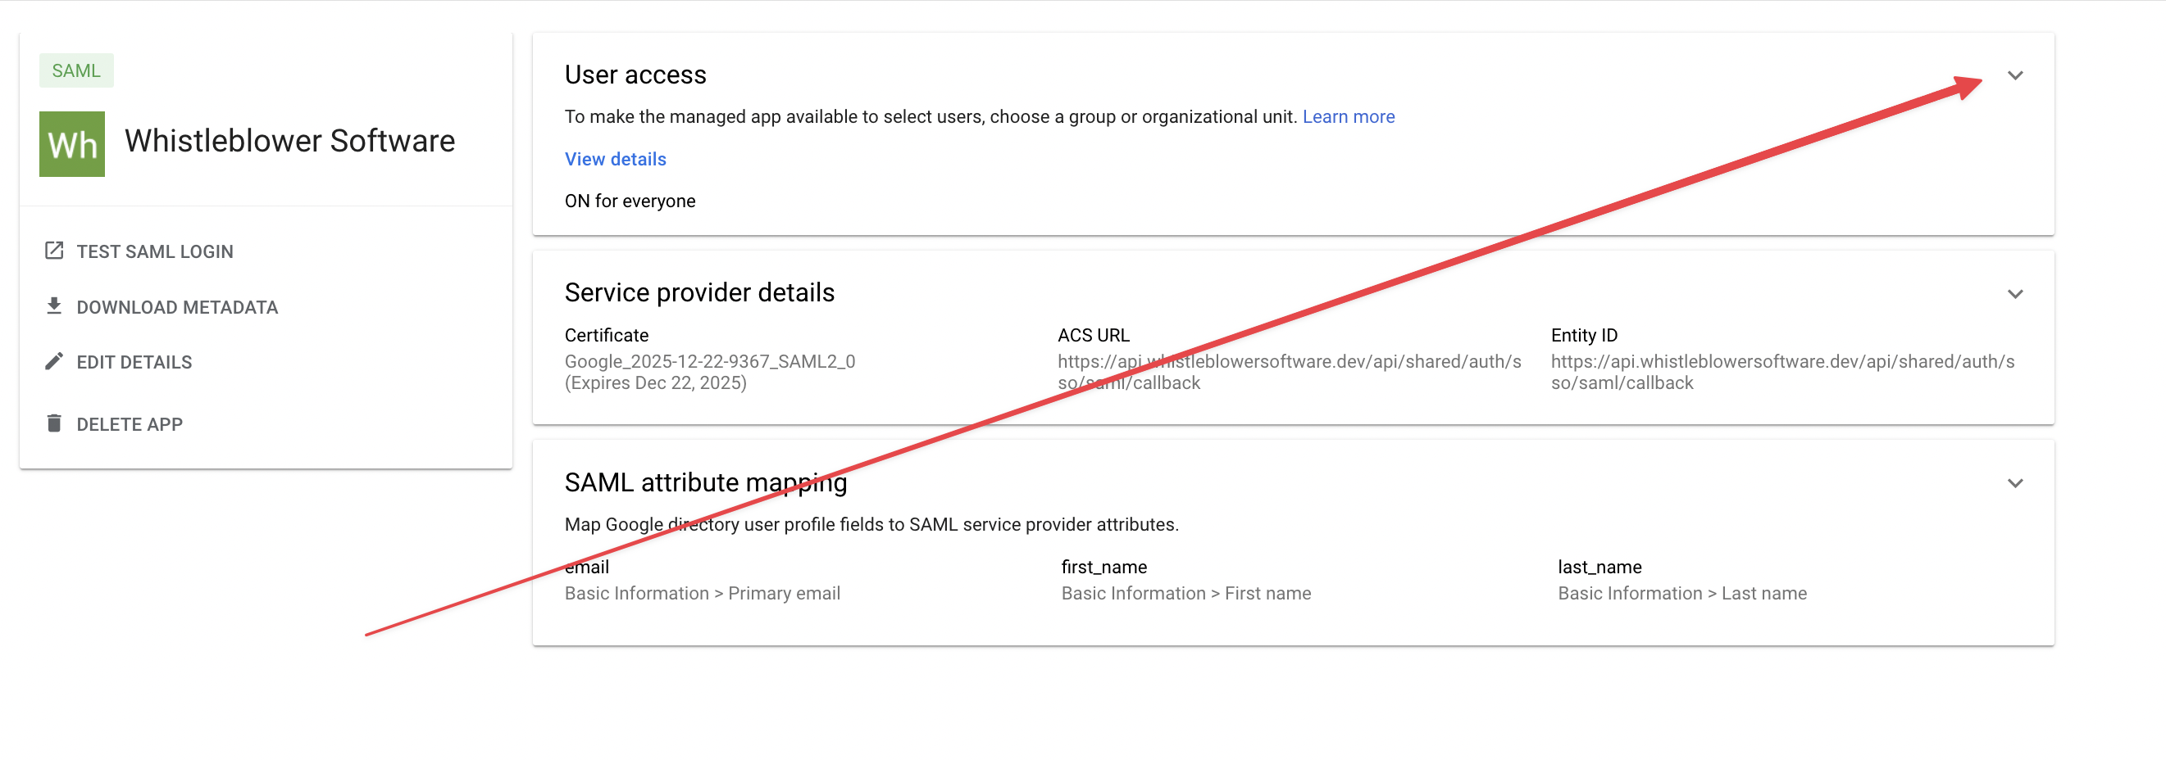This screenshot has width=2166, height=760.
Task: Click the first_name attribute label
Action: [1104, 567]
